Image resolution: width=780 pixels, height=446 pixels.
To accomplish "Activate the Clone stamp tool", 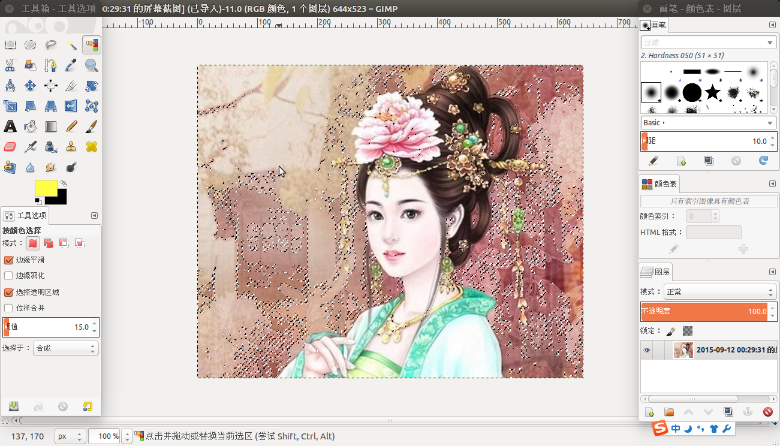I will (71, 147).
